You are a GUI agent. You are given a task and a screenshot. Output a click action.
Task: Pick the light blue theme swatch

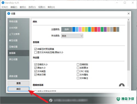pos(77,29)
